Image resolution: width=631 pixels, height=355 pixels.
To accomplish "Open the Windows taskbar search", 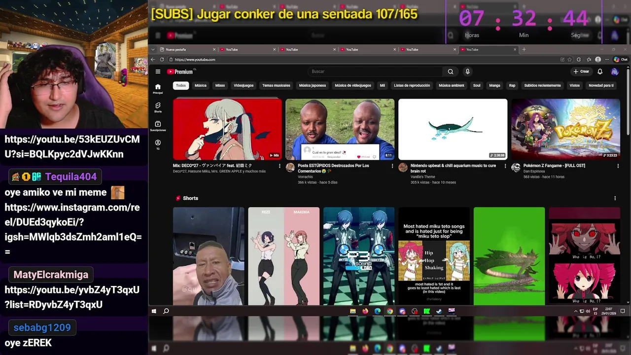I will [166, 311].
